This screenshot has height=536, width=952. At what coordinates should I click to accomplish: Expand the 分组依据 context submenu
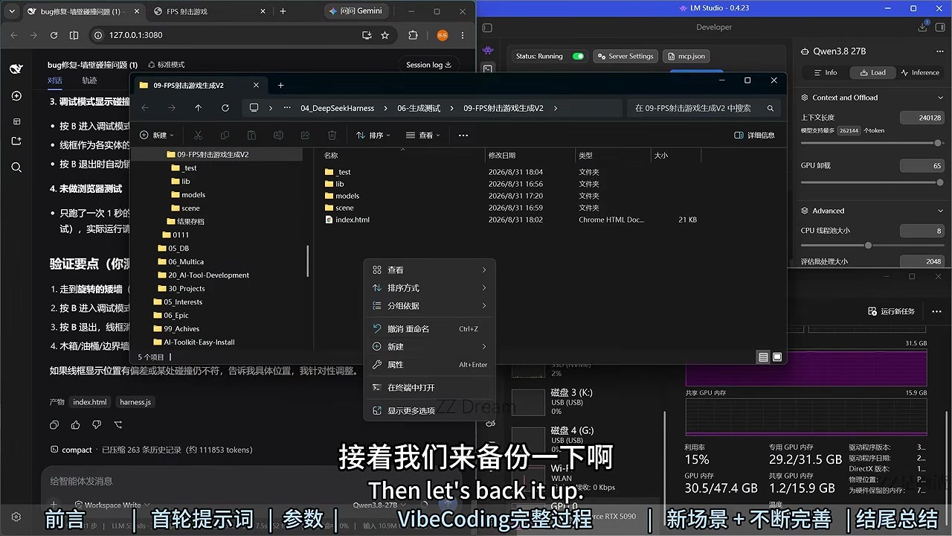pyautogui.click(x=429, y=306)
